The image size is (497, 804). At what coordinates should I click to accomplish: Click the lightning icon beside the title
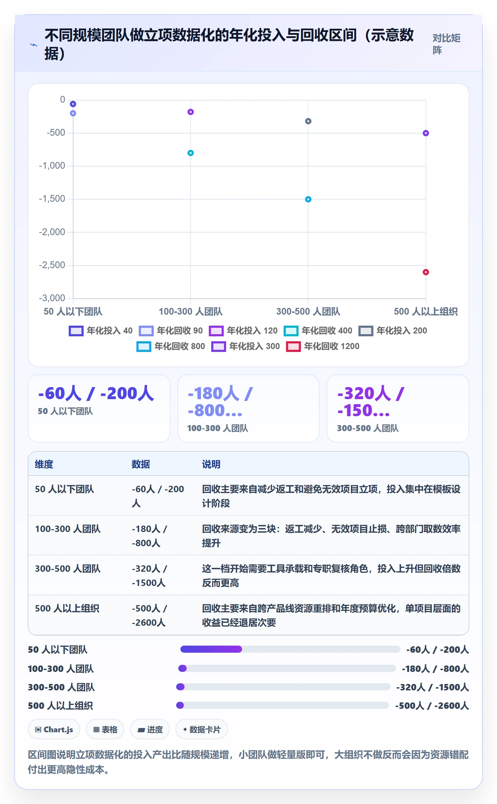(34, 45)
